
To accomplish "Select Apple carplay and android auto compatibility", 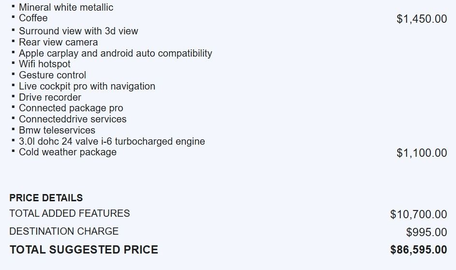I will (115, 53).
